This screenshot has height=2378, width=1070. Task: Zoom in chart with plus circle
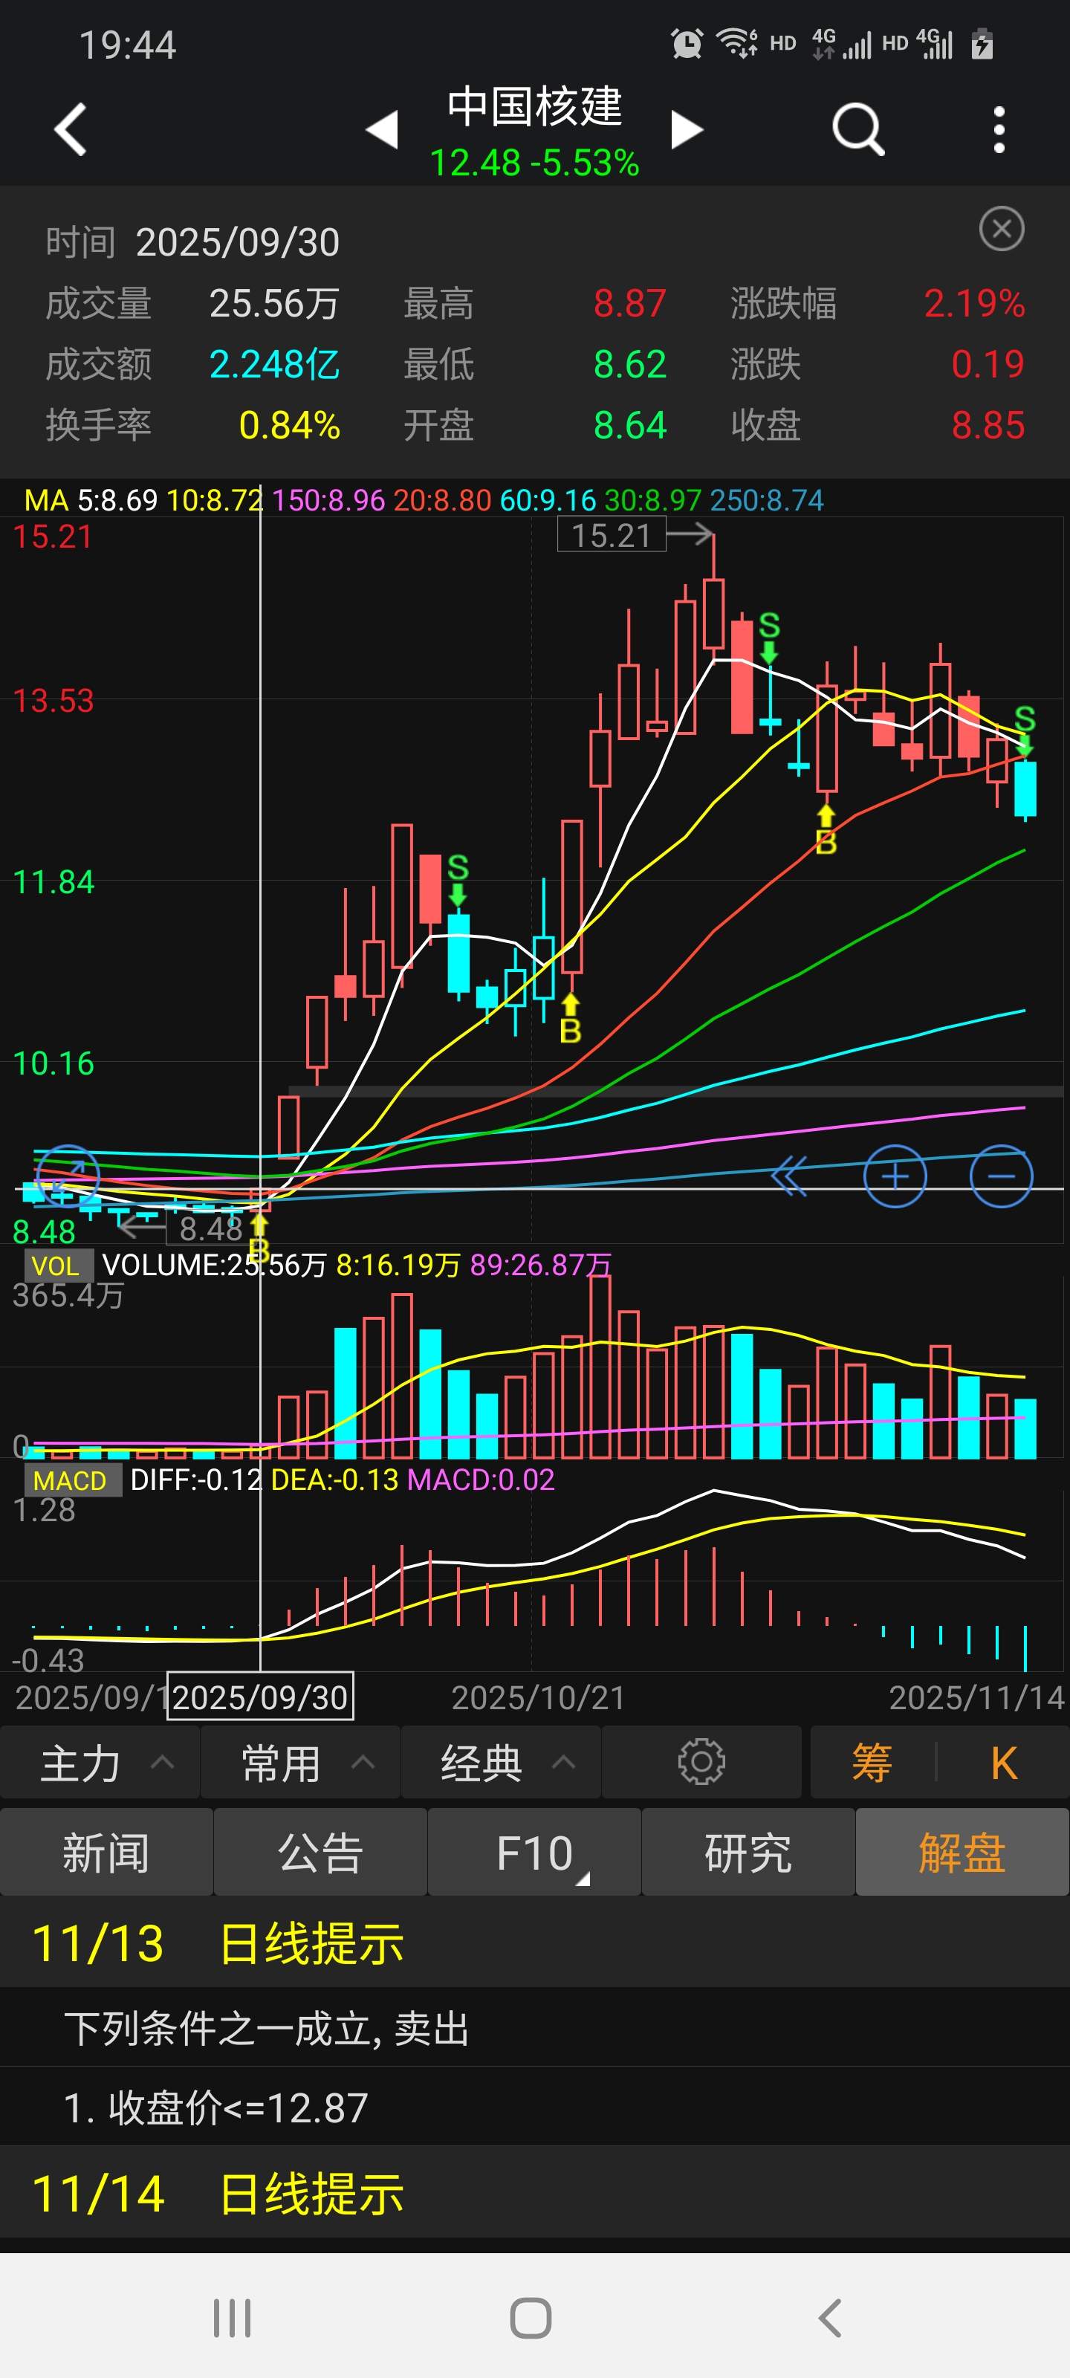895,1176
